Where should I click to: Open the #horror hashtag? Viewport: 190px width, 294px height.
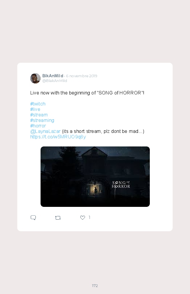click(x=38, y=126)
